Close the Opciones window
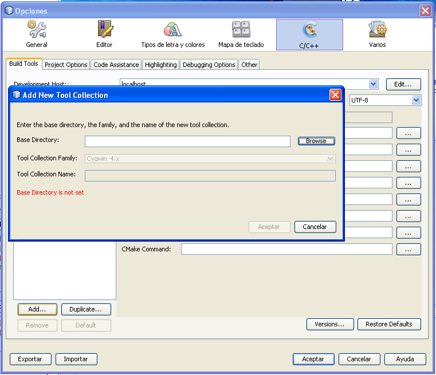The image size is (436, 375). (x=425, y=11)
